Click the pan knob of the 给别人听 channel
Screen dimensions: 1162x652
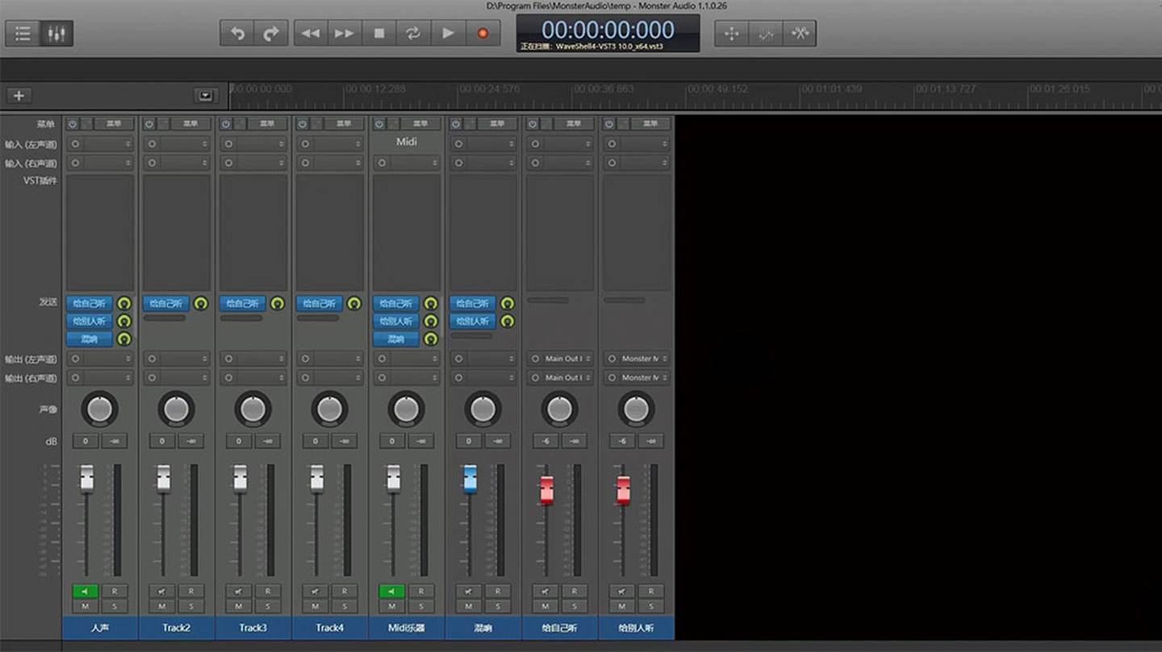pos(637,409)
